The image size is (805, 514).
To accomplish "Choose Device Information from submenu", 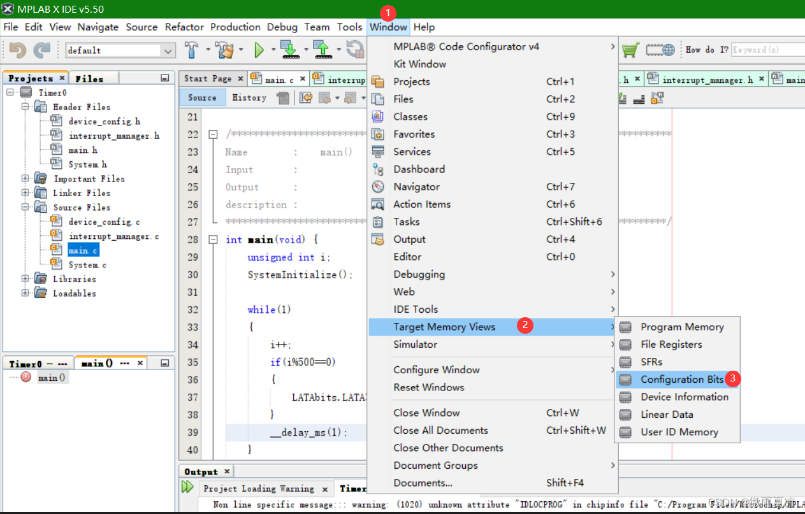I will coord(677,397).
